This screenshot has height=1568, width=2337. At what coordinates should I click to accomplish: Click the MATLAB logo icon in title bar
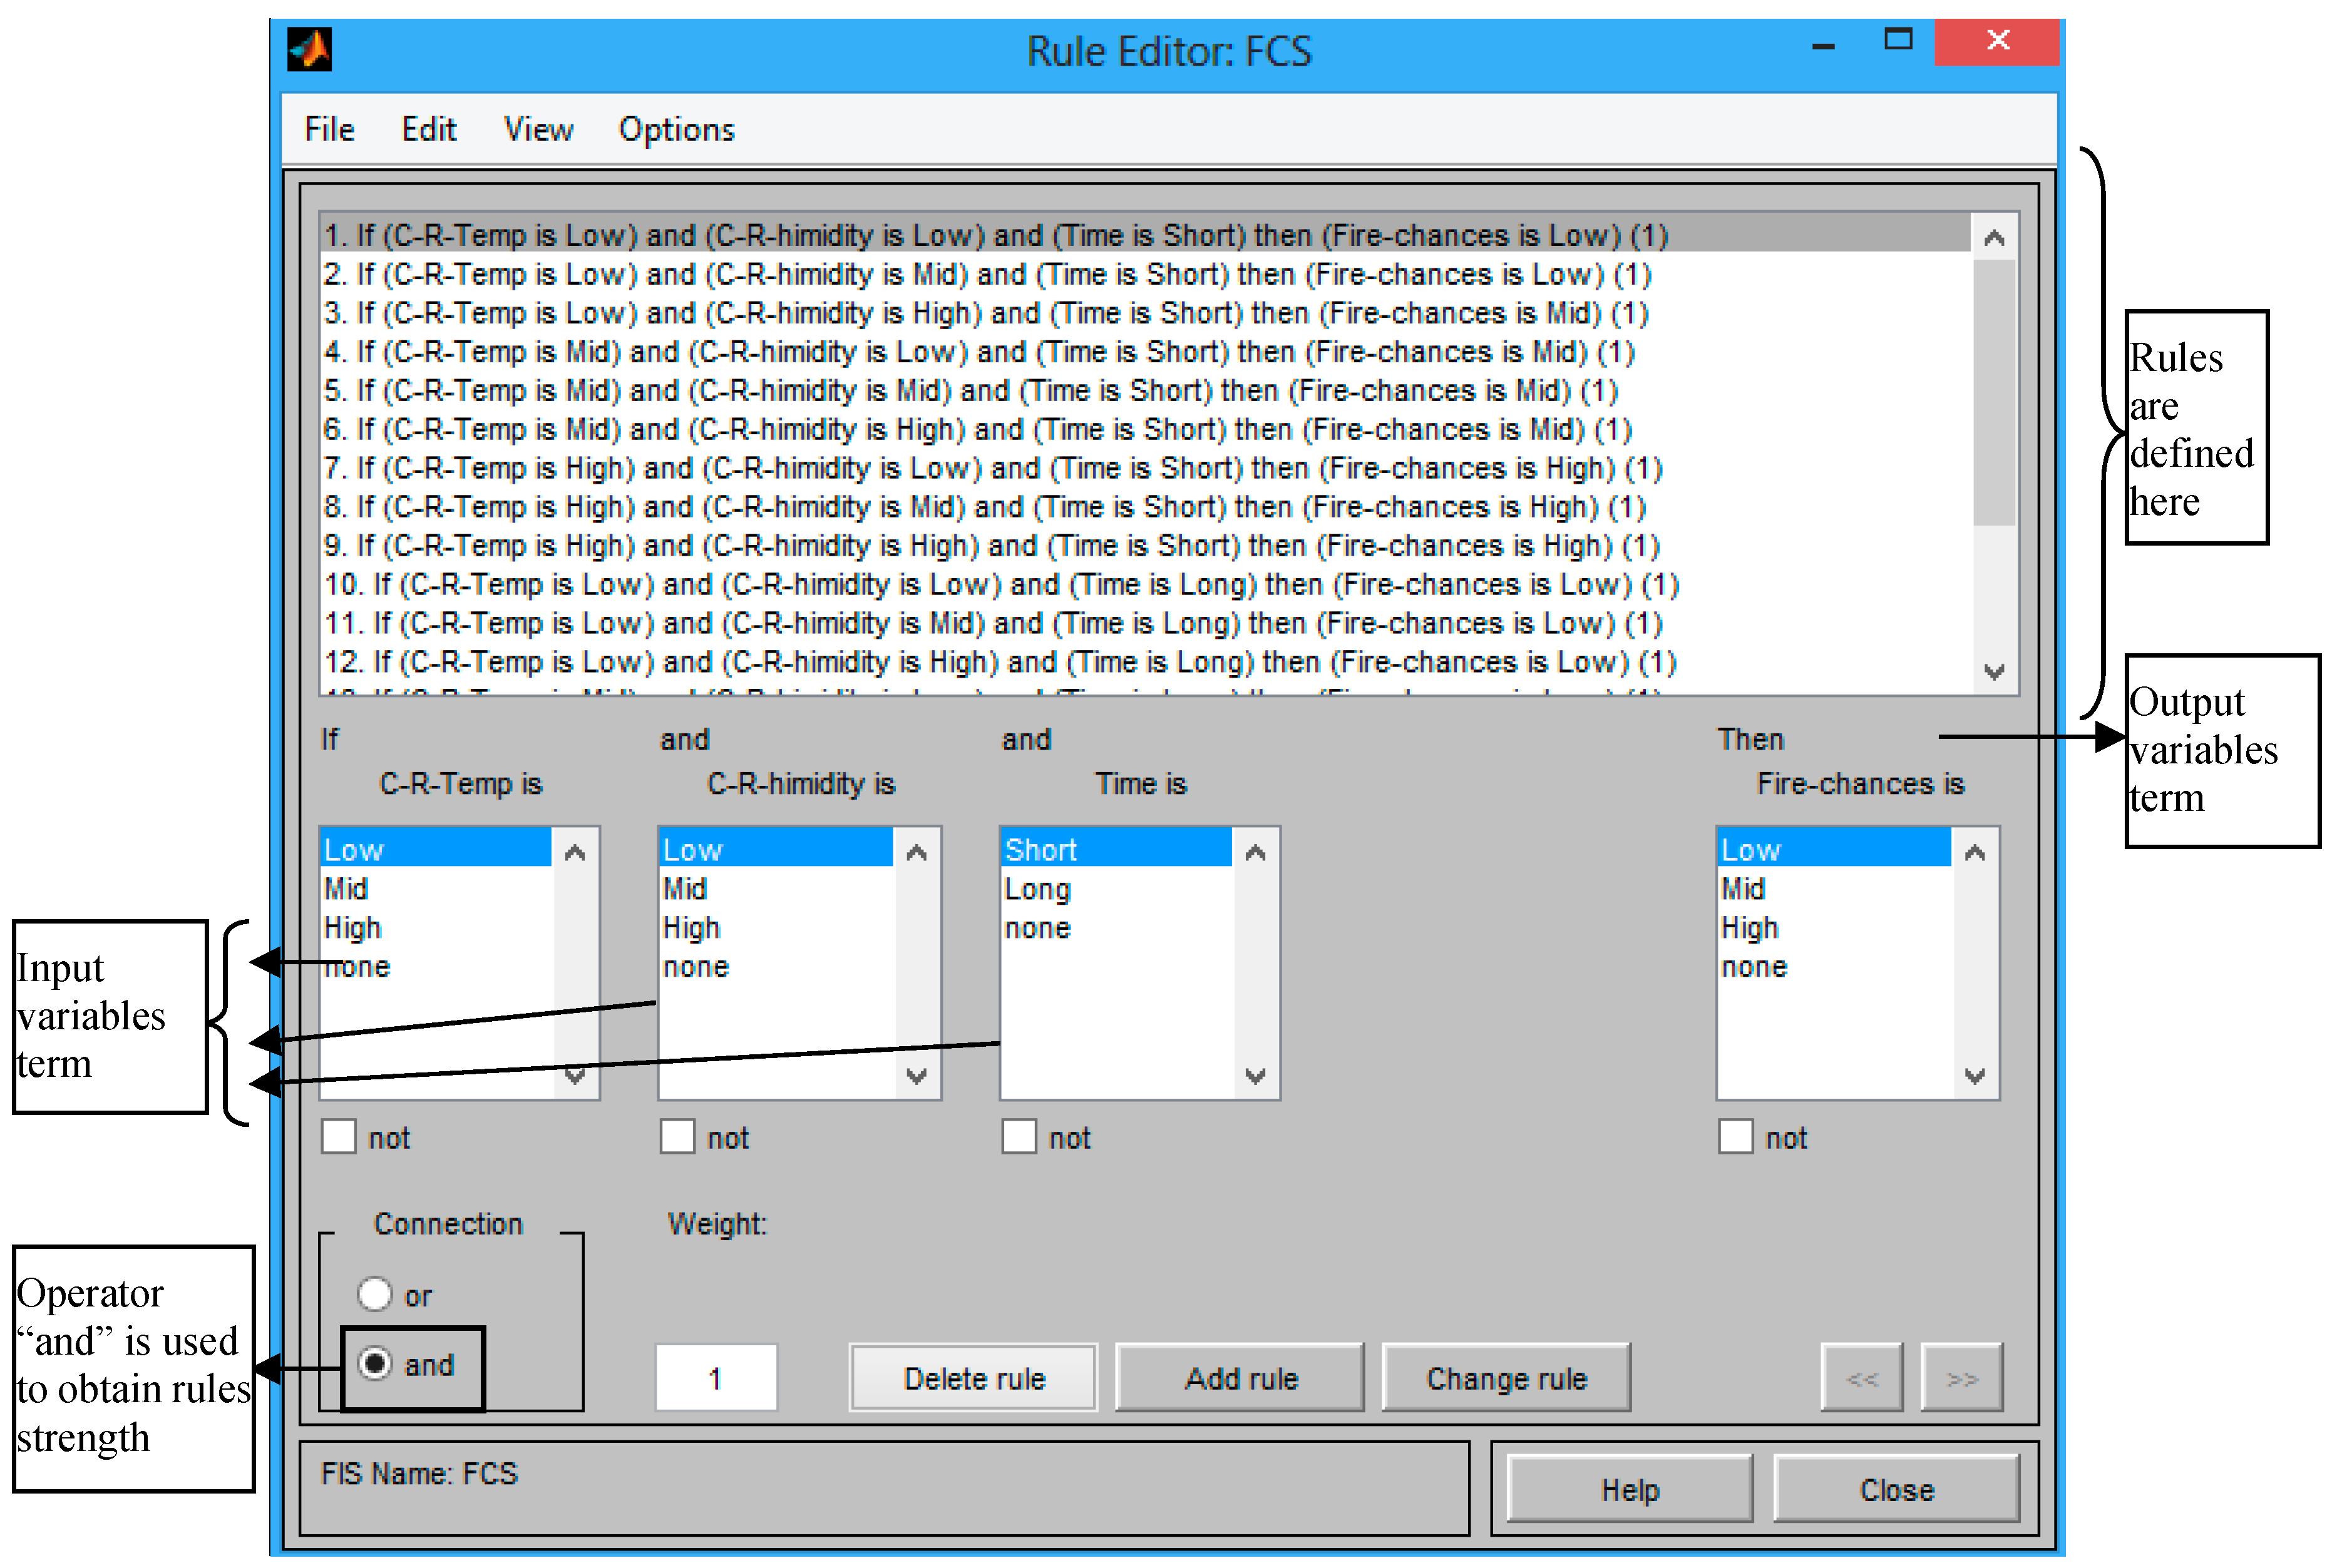309,49
